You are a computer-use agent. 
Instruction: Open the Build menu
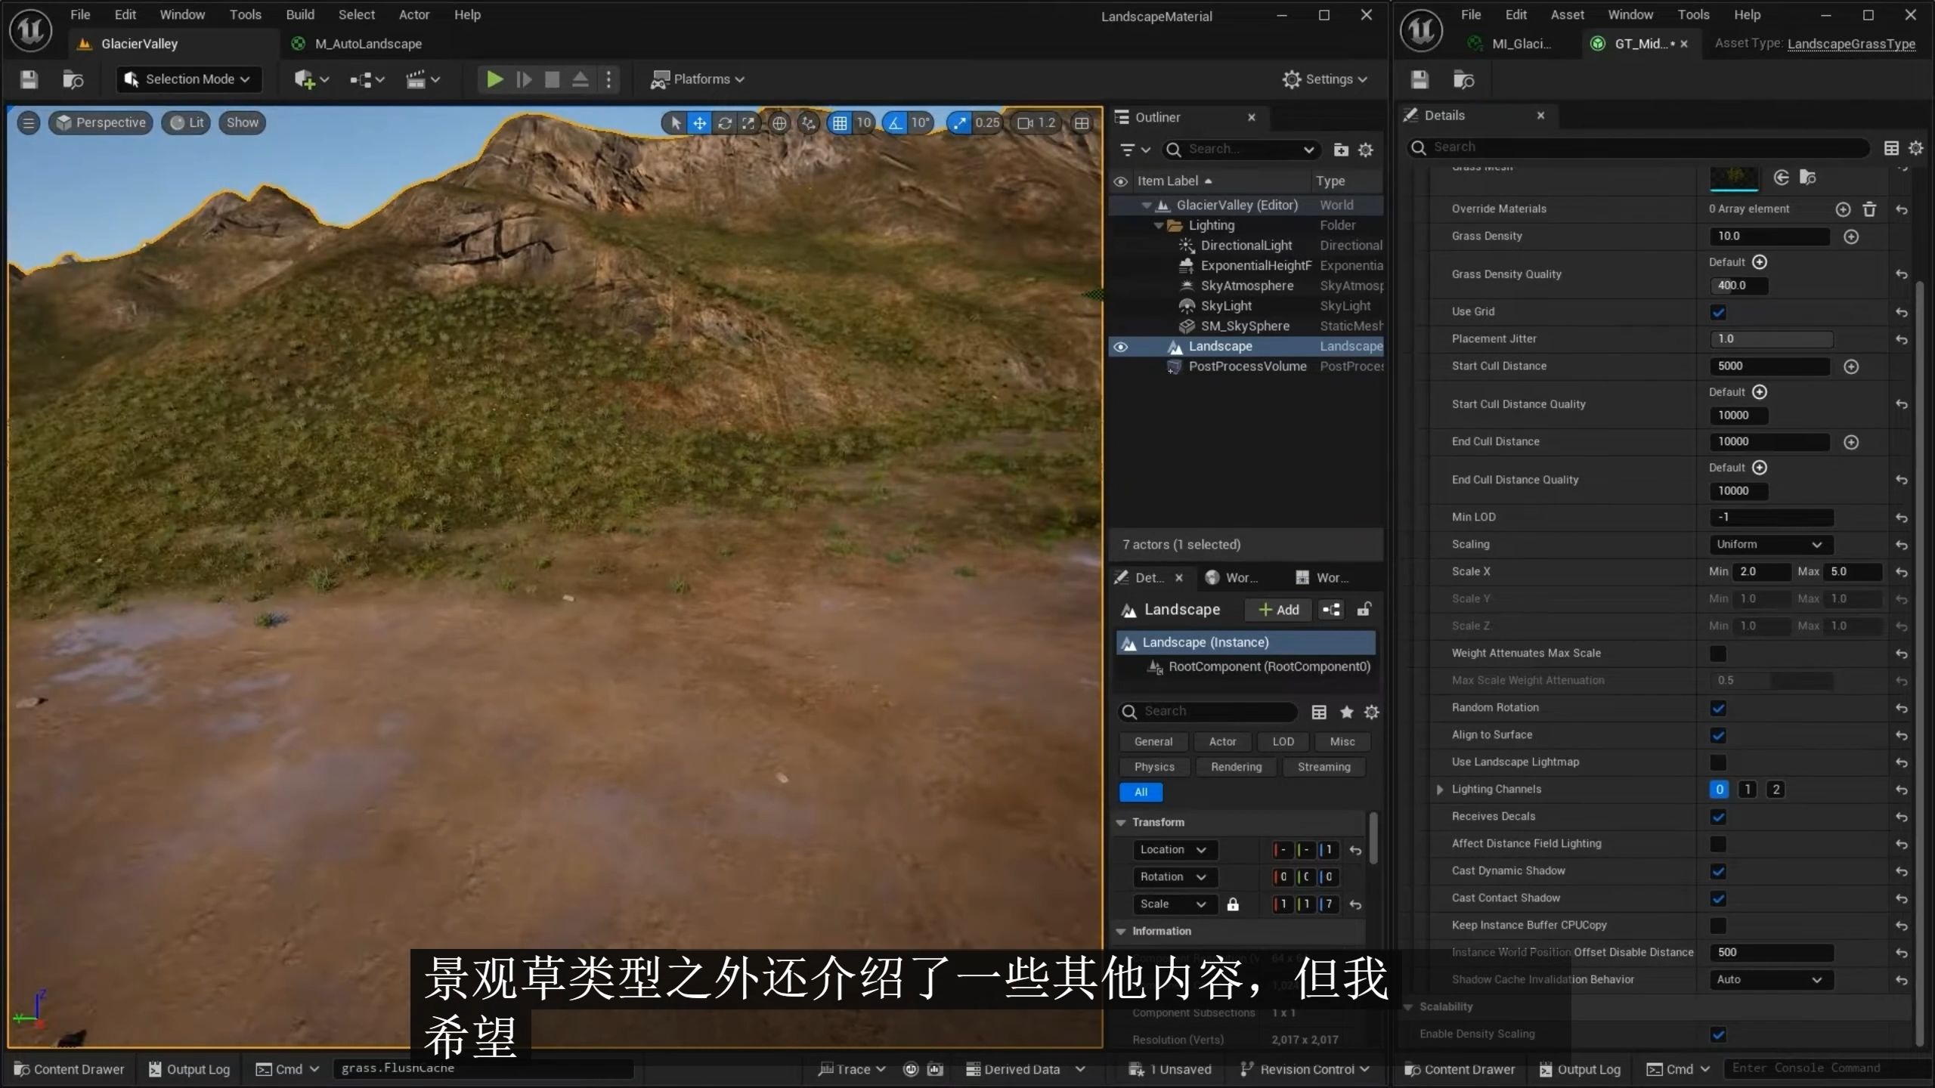(x=299, y=14)
